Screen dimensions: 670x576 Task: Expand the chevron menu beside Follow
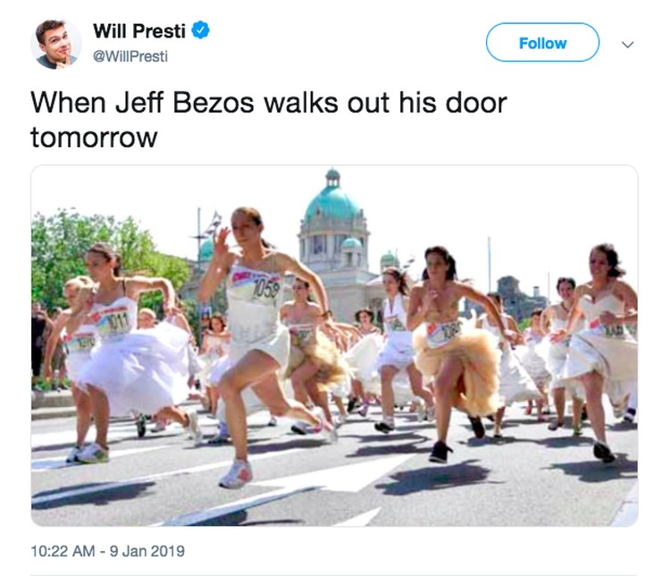pos(627,45)
